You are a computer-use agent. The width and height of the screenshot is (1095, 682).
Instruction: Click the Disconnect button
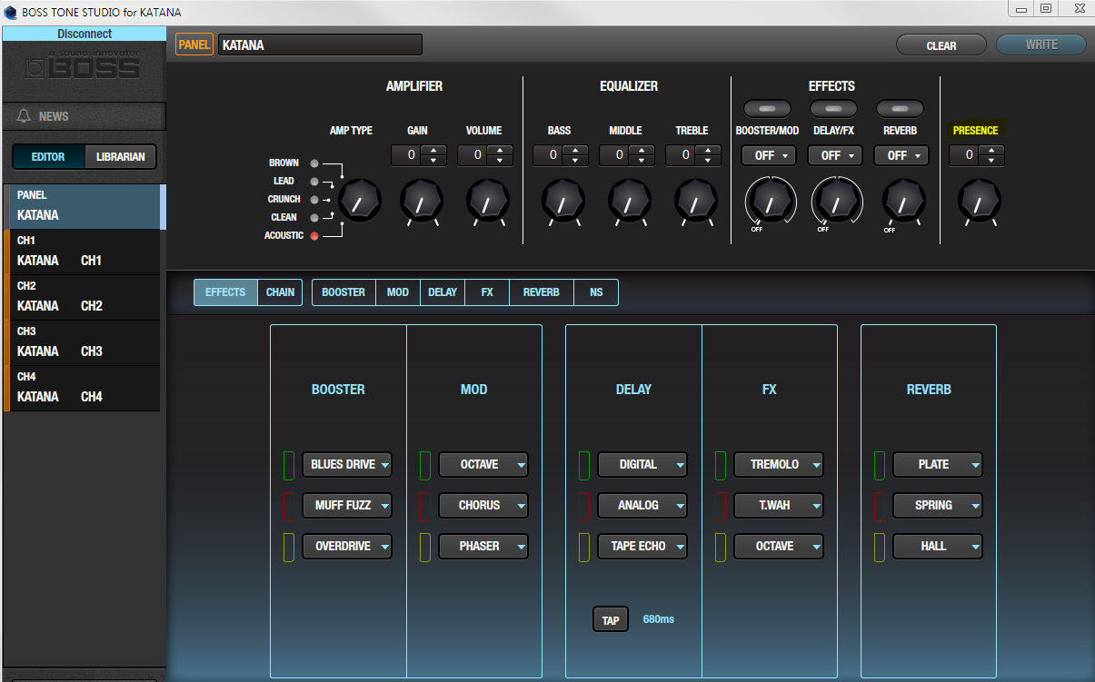click(x=84, y=34)
